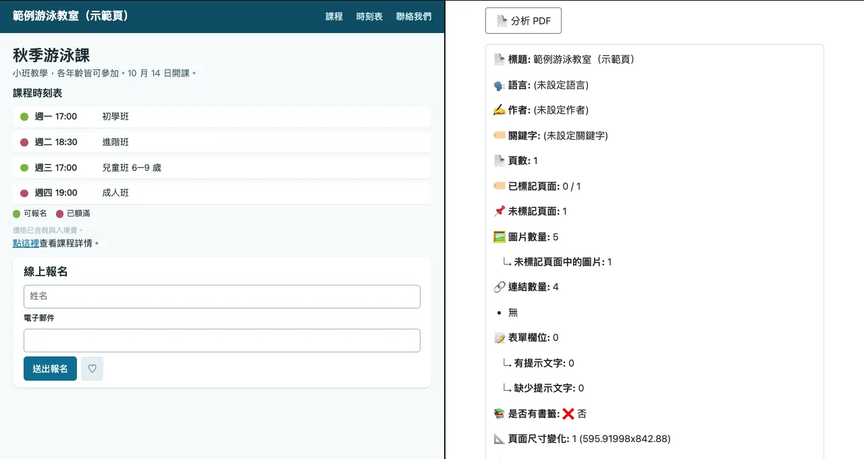Click the heart favorite button
This screenshot has width=864, height=459.
point(92,369)
